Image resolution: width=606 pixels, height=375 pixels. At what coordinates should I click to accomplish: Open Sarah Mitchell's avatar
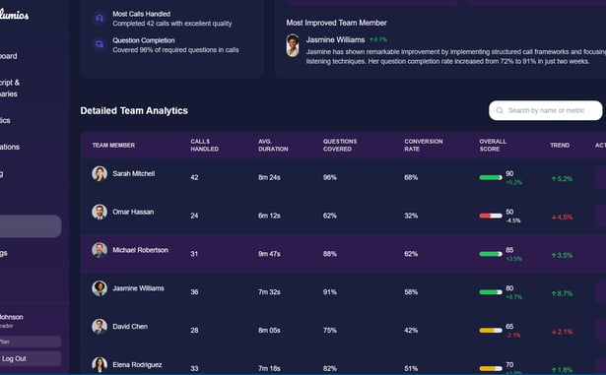point(100,174)
